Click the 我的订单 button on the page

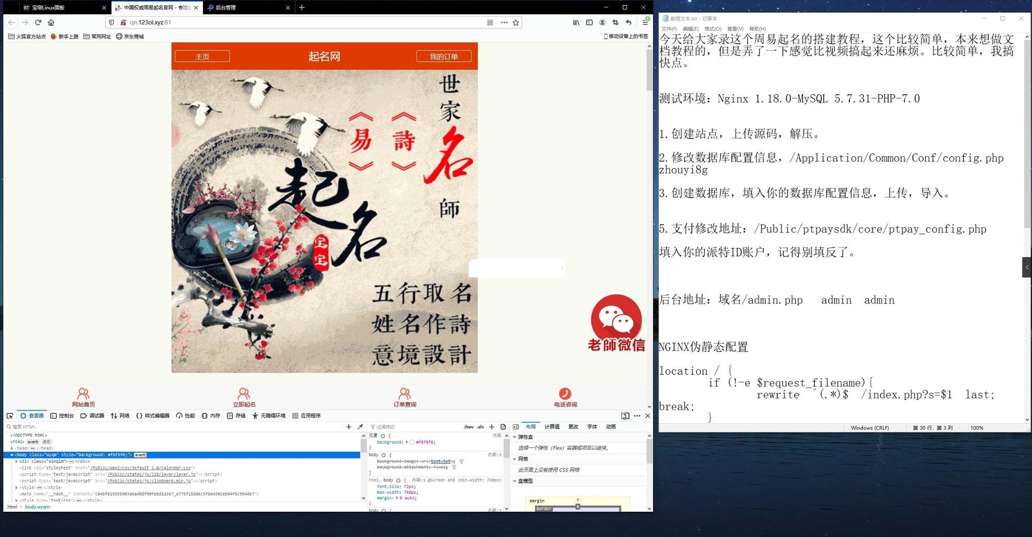pos(444,56)
